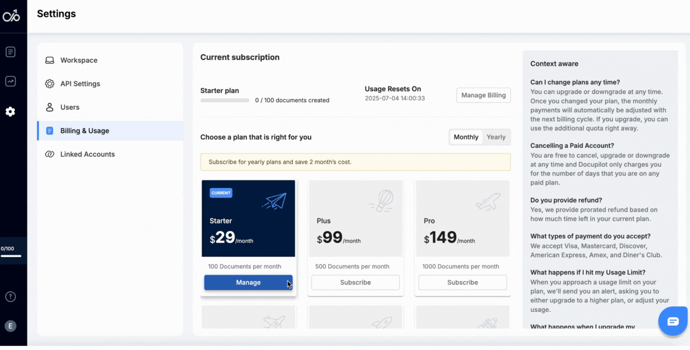
Task: Open the help question mark icon
Action: pyautogui.click(x=10, y=297)
